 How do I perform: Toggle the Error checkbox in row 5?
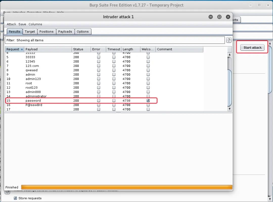pos(99,57)
